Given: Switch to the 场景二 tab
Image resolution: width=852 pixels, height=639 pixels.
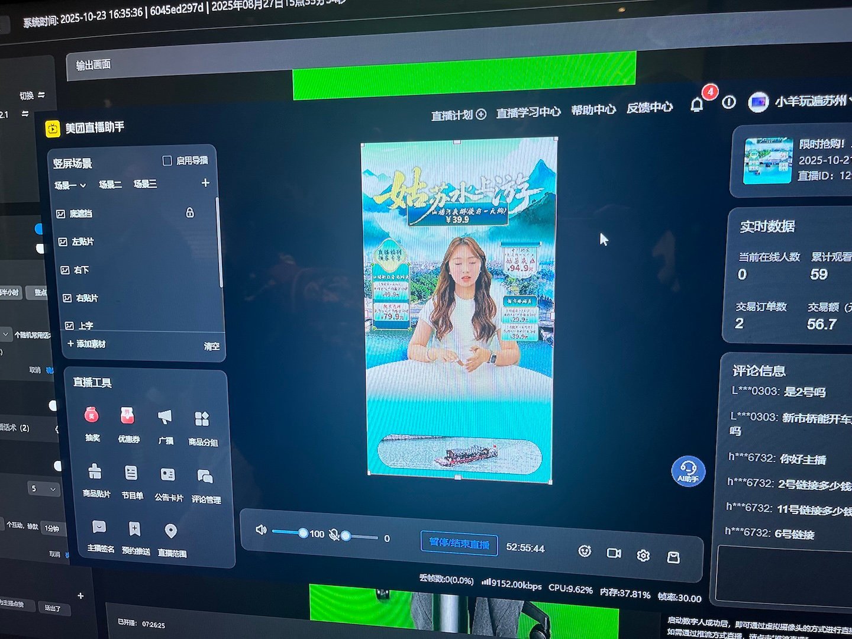Looking at the screenshot, I should pyautogui.click(x=110, y=185).
